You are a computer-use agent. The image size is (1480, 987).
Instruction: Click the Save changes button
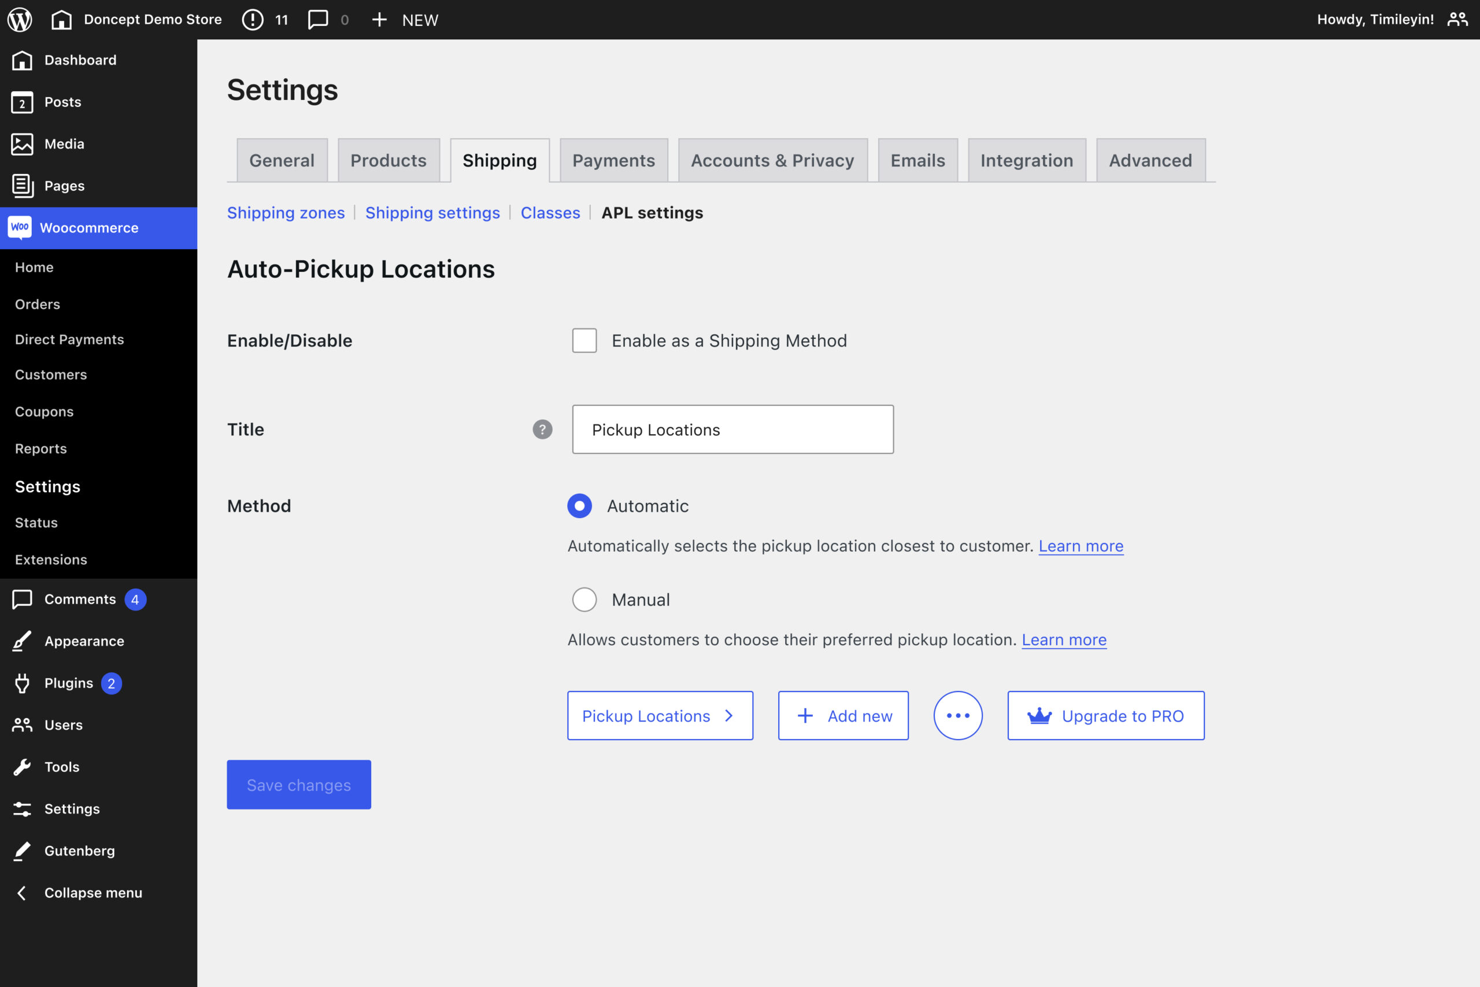coord(299,785)
